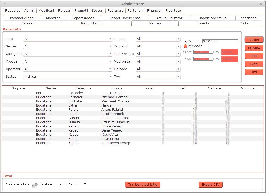Expand the Mod plata dropdown
Image resolution: width=266 pixels, height=193 pixels.
pos(158,61)
